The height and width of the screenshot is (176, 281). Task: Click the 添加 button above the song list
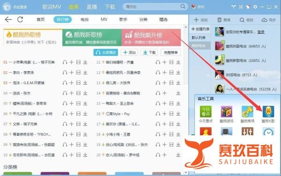point(129,52)
